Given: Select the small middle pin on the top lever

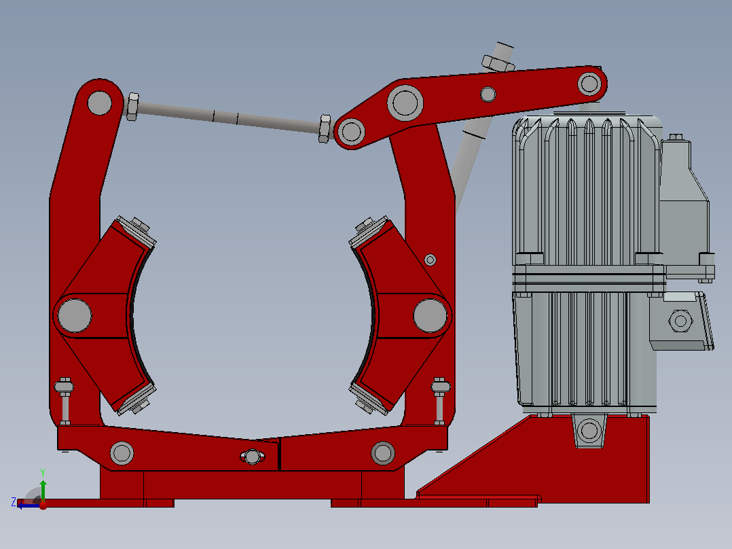Looking at the screenshot, I should (x=488, y=94).
